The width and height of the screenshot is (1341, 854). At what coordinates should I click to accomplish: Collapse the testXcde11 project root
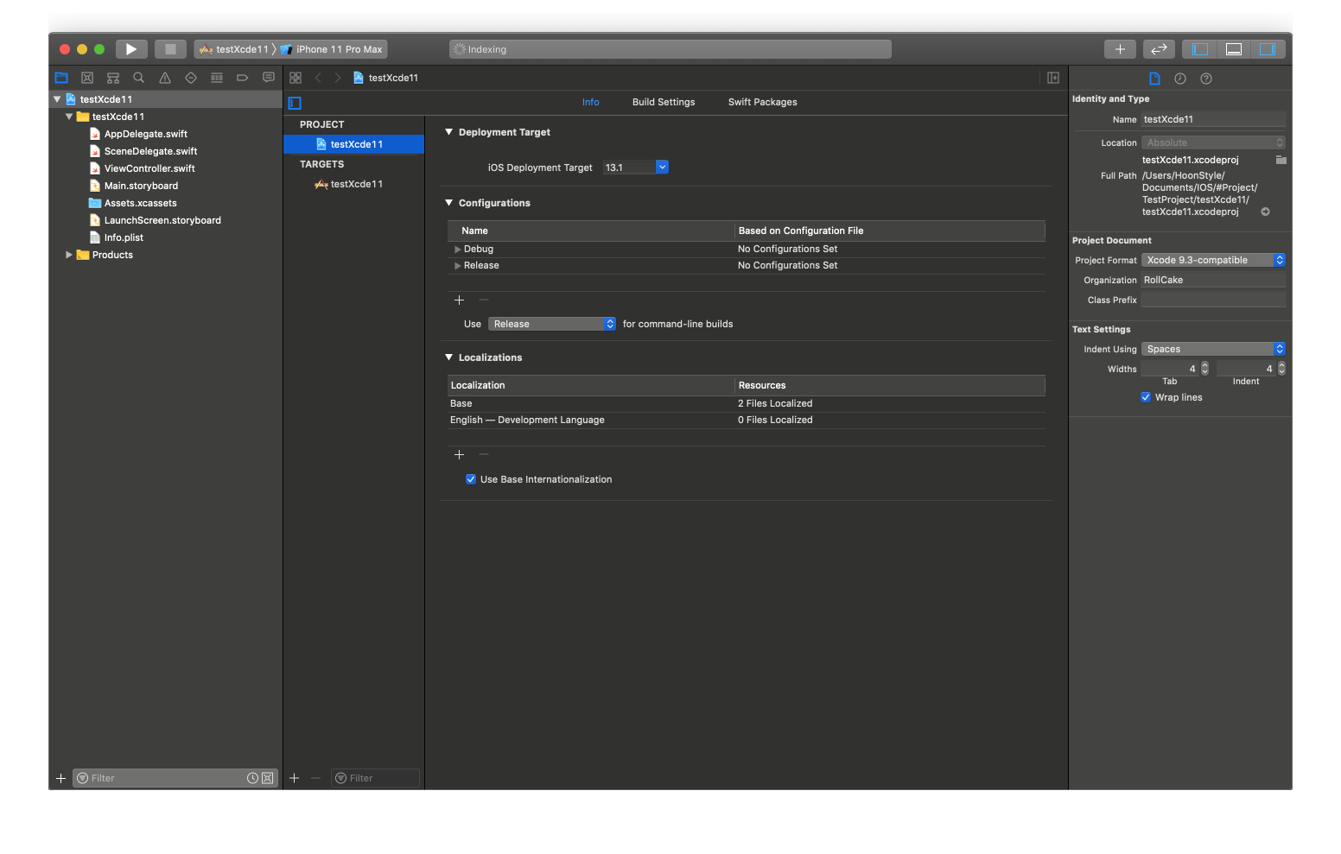coord(57,99)
